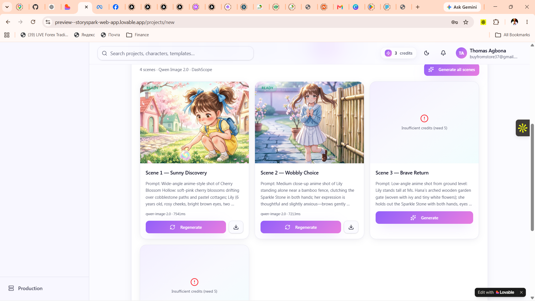This screenshot has height=301, width=535.
Task: Open the Яндекс bookmark
Action: 84,35
